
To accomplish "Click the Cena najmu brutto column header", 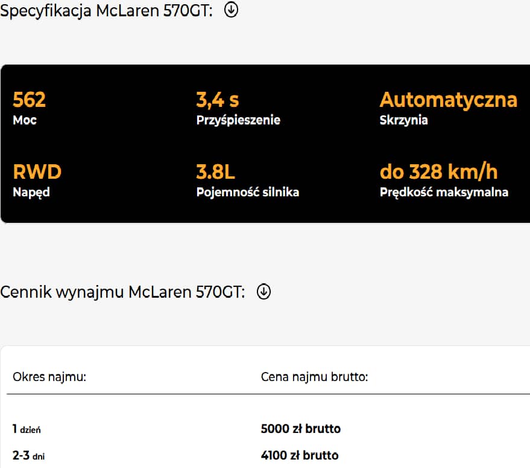I will (x=314, y=377).
